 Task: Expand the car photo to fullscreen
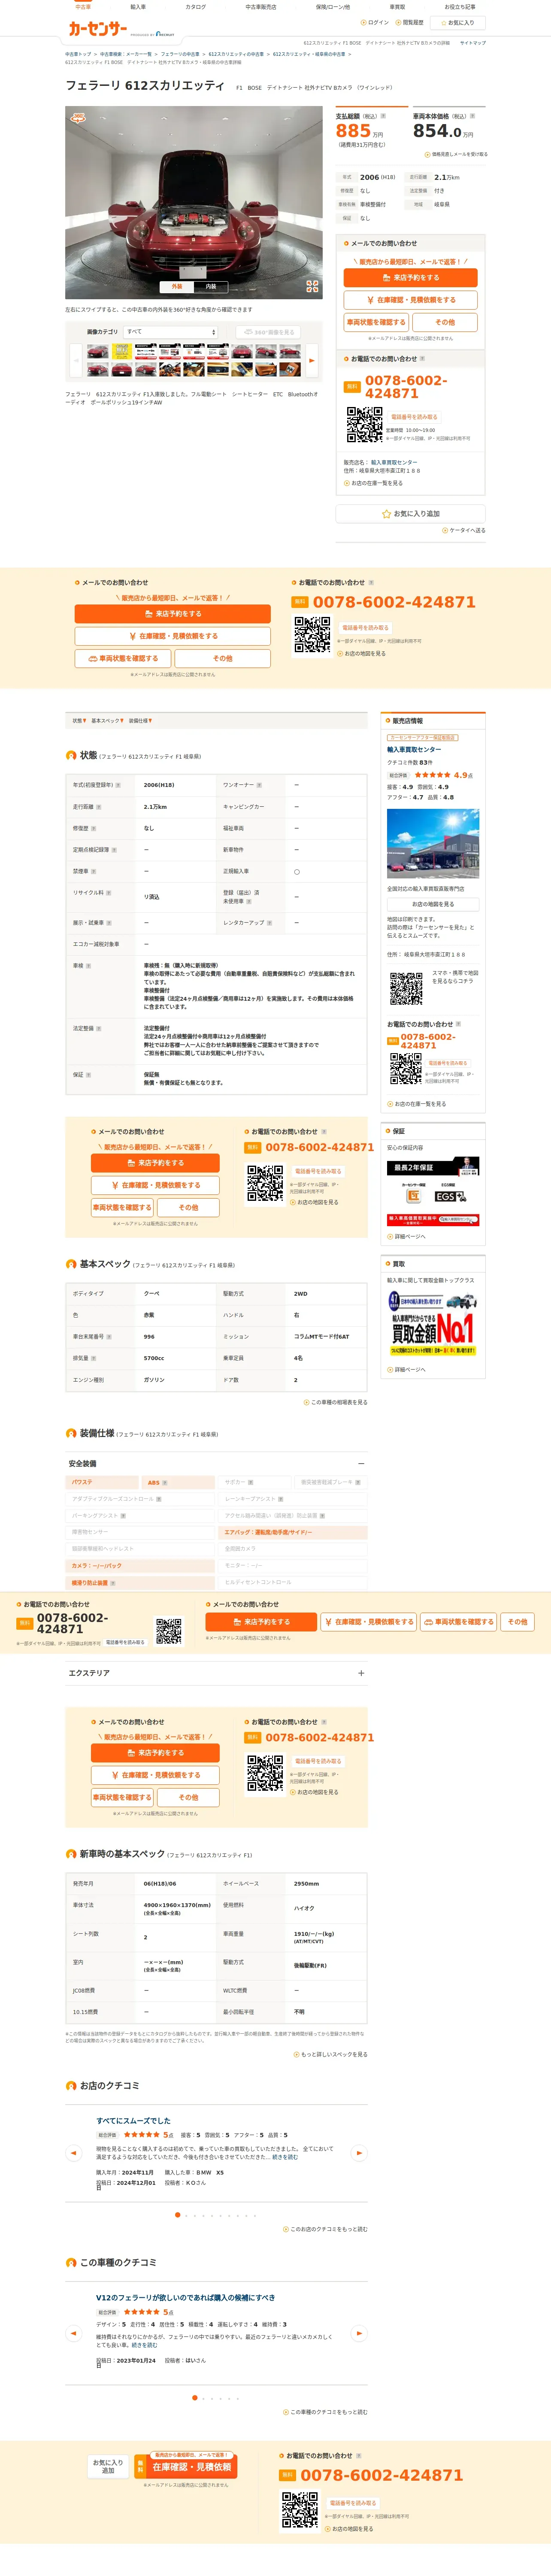click(x=312, y=286)
